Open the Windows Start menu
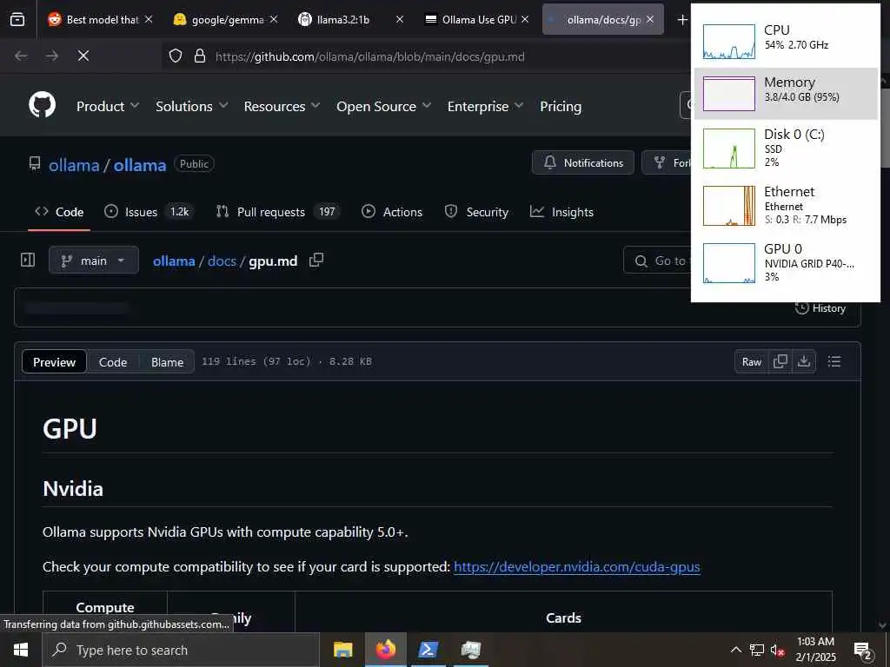This screenshot has width=890, height=667. 21,650
